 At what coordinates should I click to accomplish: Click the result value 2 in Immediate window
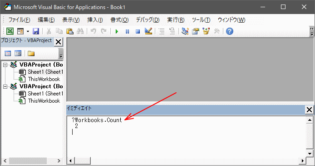[x=76, y=126]
